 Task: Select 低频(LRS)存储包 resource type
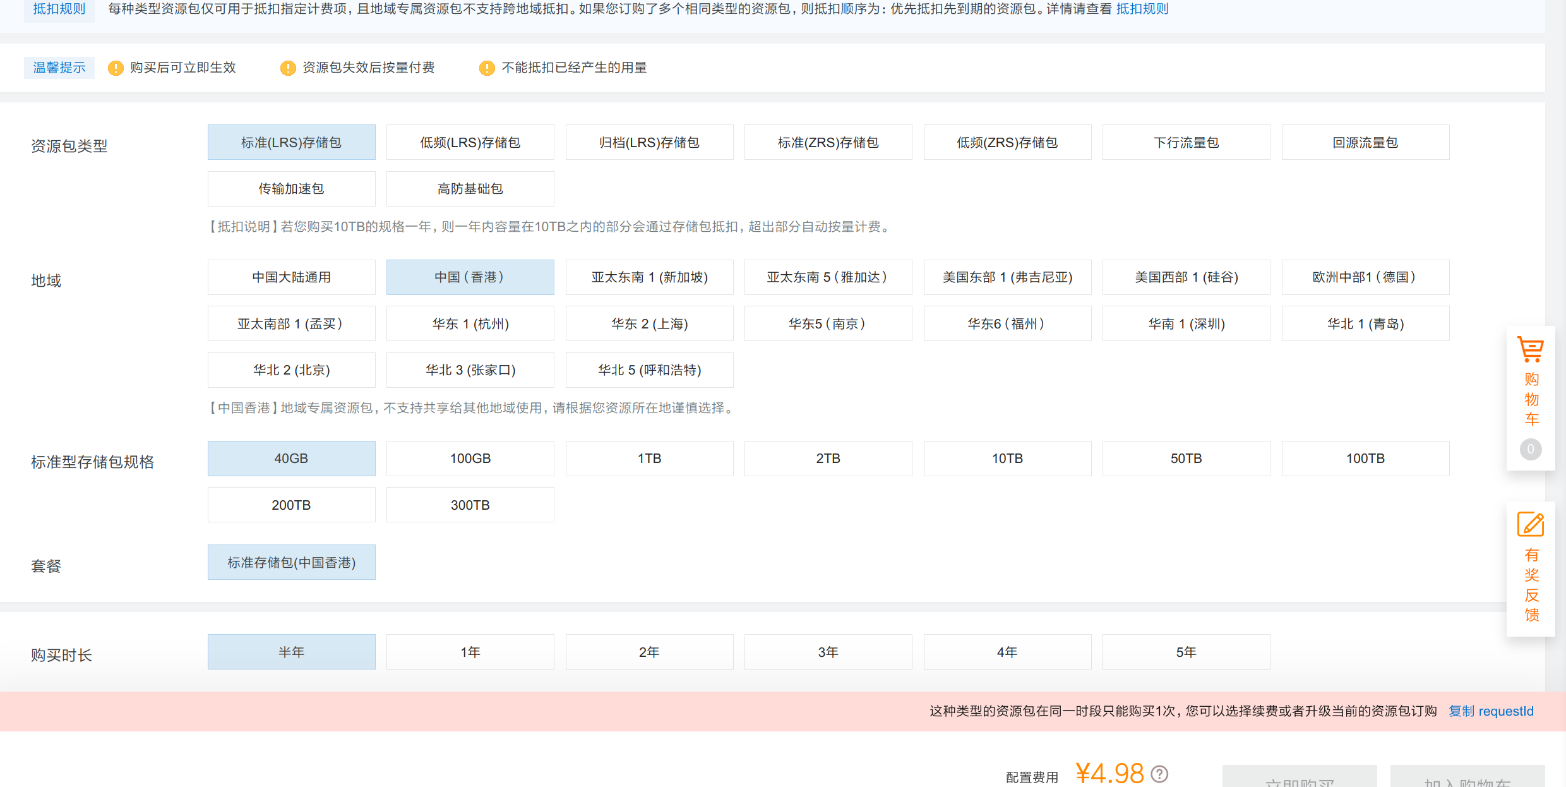click(x=470, y=143)
